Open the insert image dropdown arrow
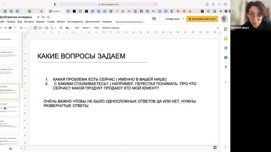 point(43,28)
